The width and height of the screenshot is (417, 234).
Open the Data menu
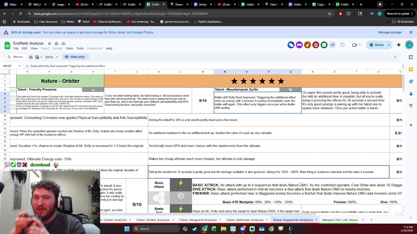(x=69, y=48)
